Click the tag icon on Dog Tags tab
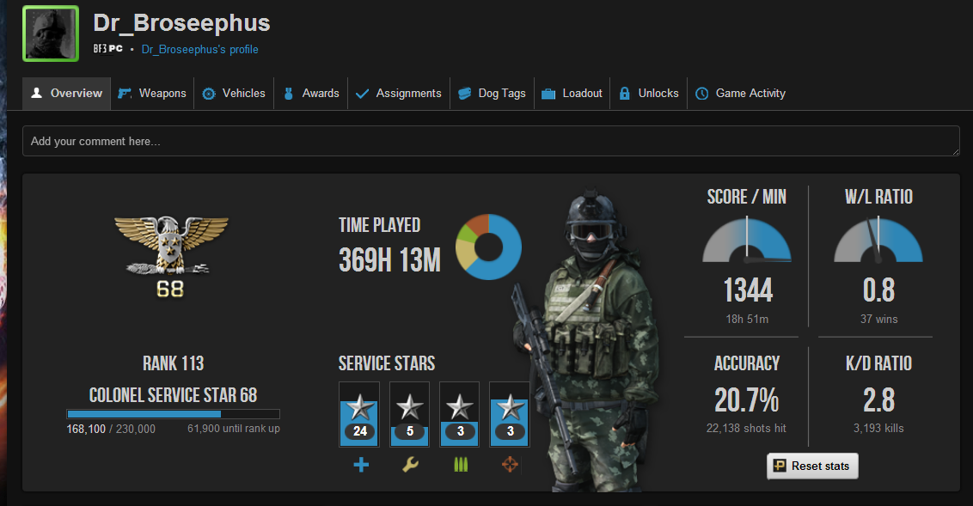Screen dimensions: 973x506 click(x=465, y=94)
